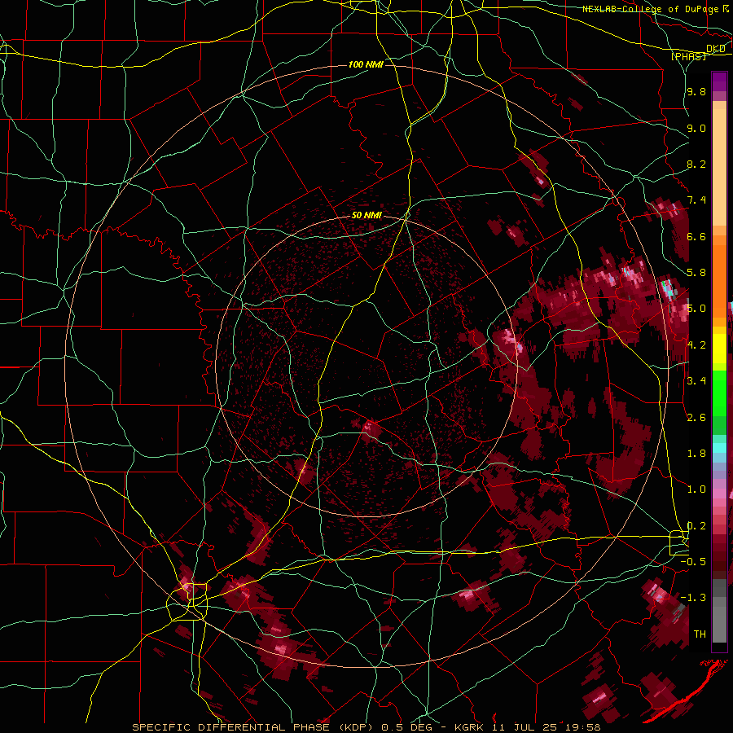Click the TH threshold label on scale

click(700, 634)
